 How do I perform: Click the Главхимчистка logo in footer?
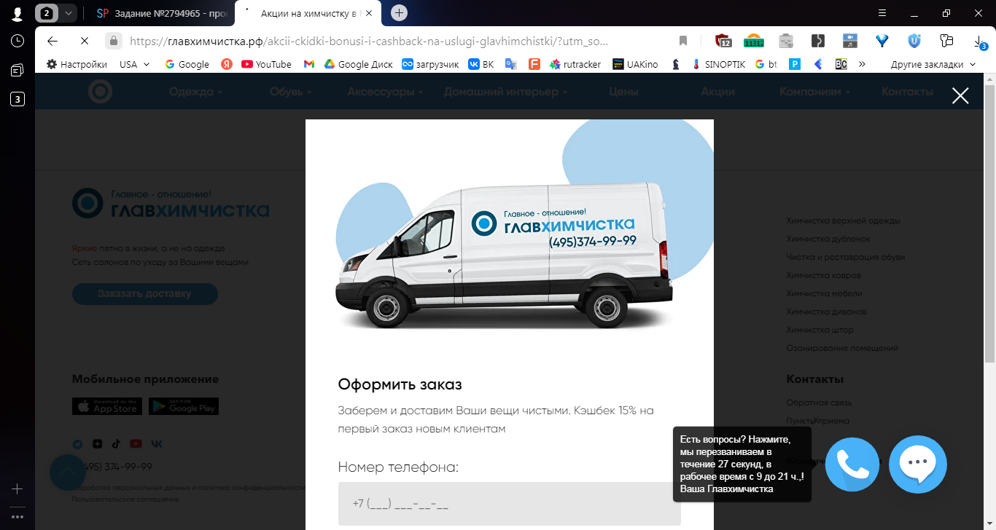pos(171,203)
